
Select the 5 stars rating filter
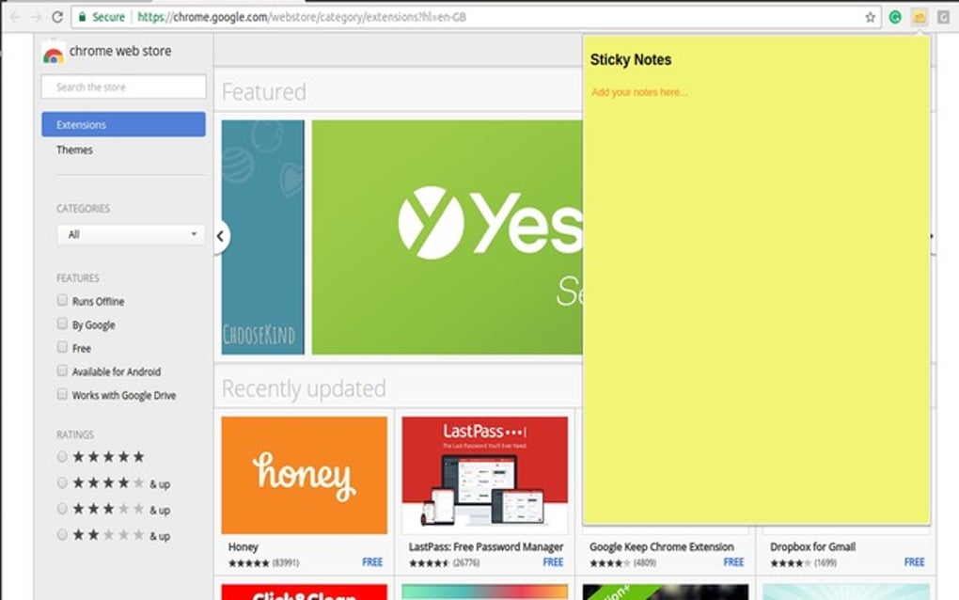pyautogui.click(x=62, y=456)
